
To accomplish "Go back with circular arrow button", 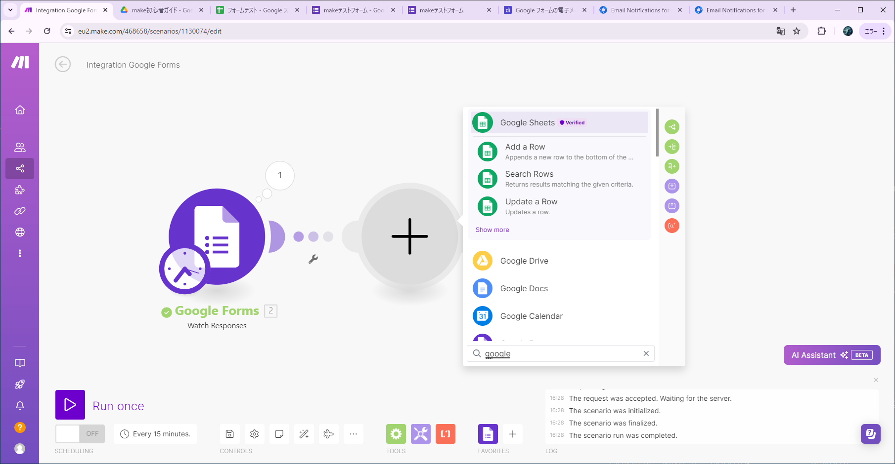I will tap(63, 64).
